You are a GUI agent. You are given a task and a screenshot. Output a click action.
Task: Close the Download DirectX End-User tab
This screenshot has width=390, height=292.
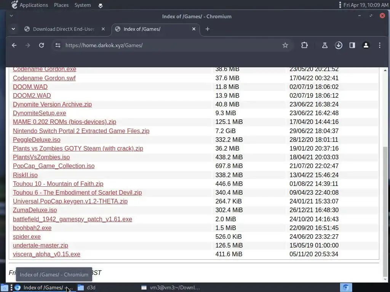click(103, 29)
